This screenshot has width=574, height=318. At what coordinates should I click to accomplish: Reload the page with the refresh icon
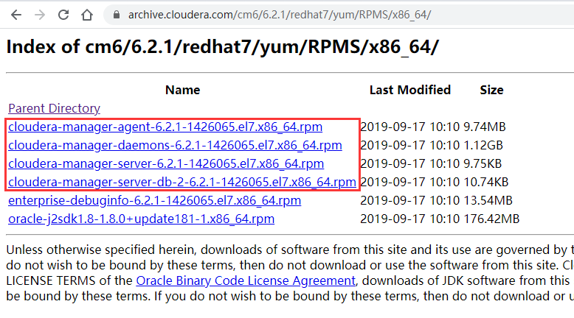63,15
